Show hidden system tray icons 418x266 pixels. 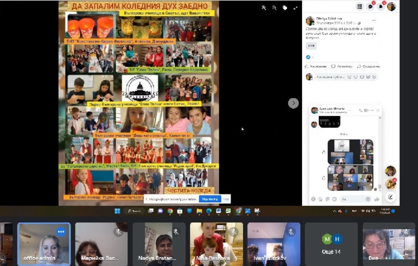[334, 211]
